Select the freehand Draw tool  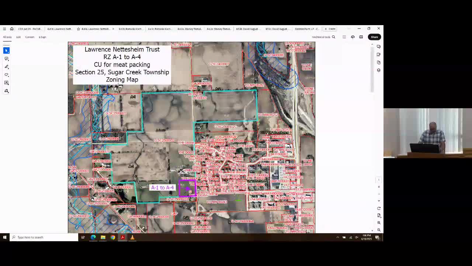tap(6, 75)
